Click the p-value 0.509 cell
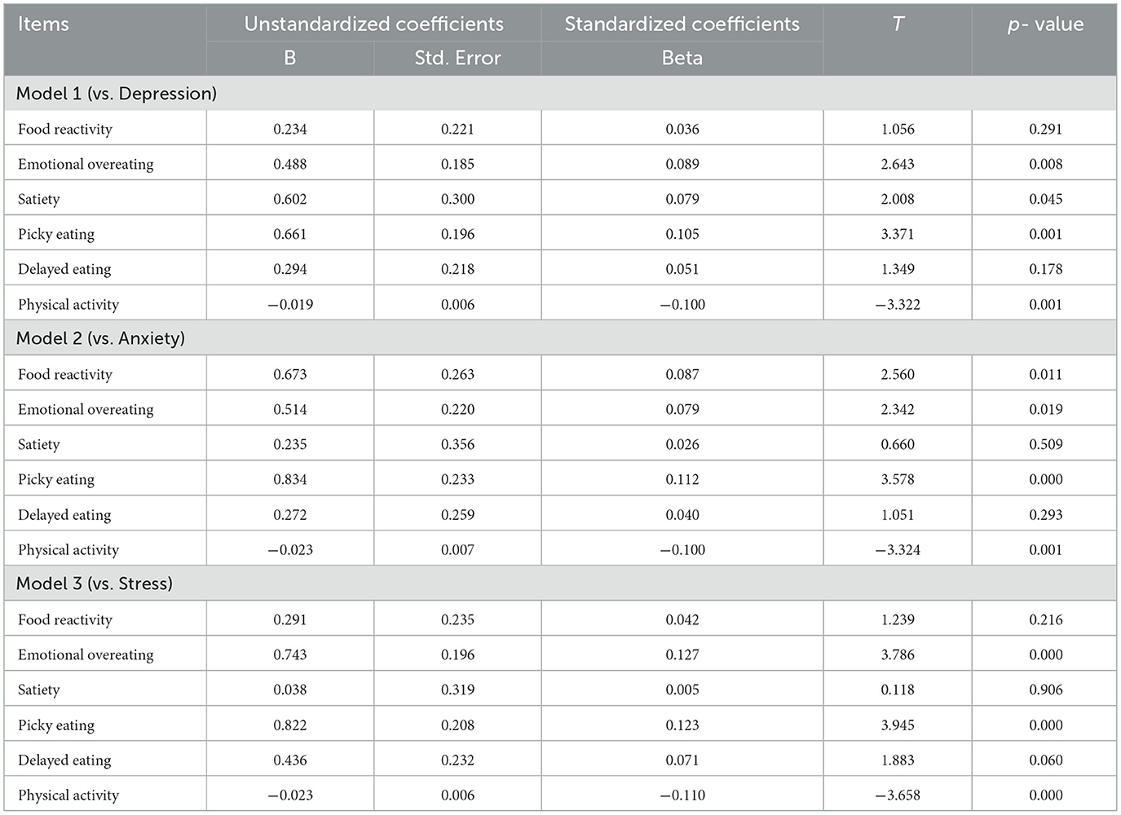 [x=1045, y=444]
